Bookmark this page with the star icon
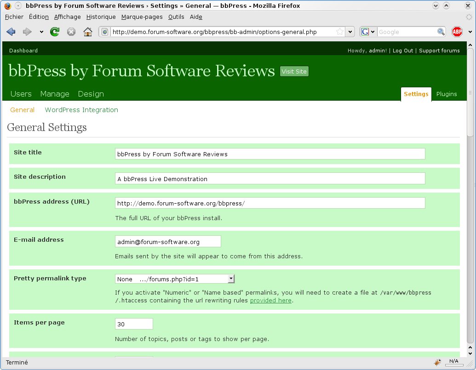 (x=340, y=32)
